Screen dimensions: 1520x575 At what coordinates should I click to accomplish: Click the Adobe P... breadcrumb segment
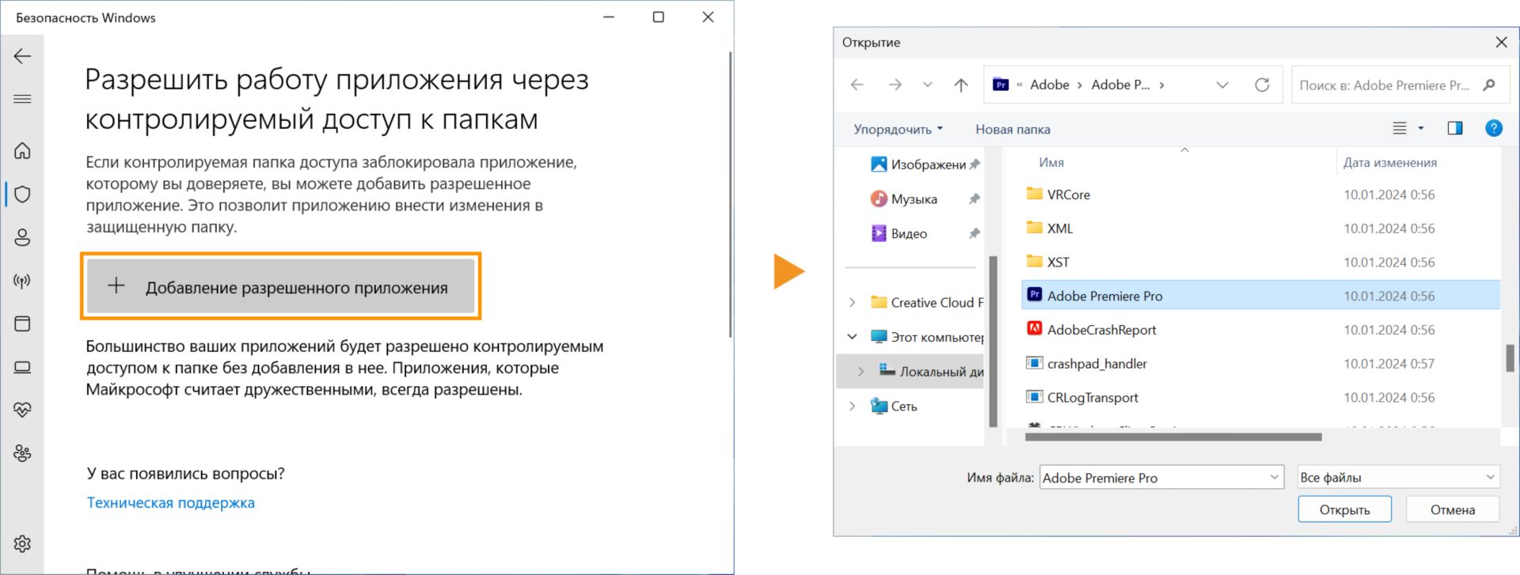(1120, 85)
